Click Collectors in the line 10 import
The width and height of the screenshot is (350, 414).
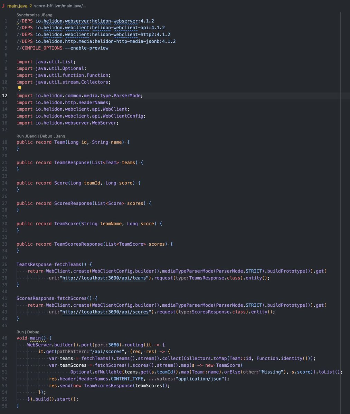coord(95,82)
